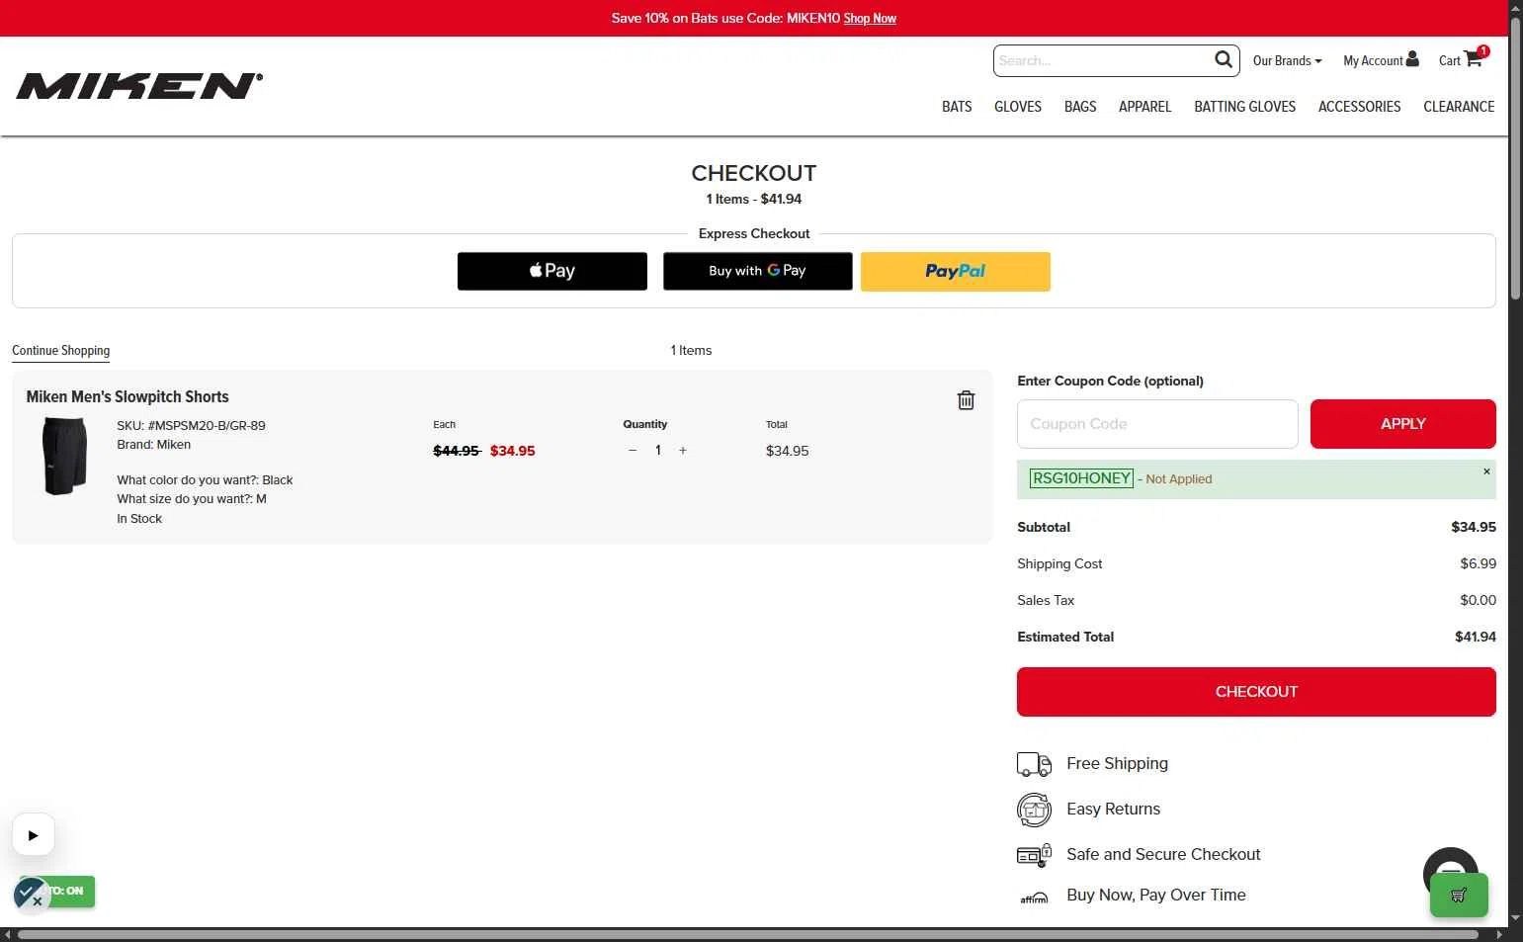The width and height of the screenshot is (1523, 942).
Task: Open the CLEARANCE menu
Action: coord(1459,107)
